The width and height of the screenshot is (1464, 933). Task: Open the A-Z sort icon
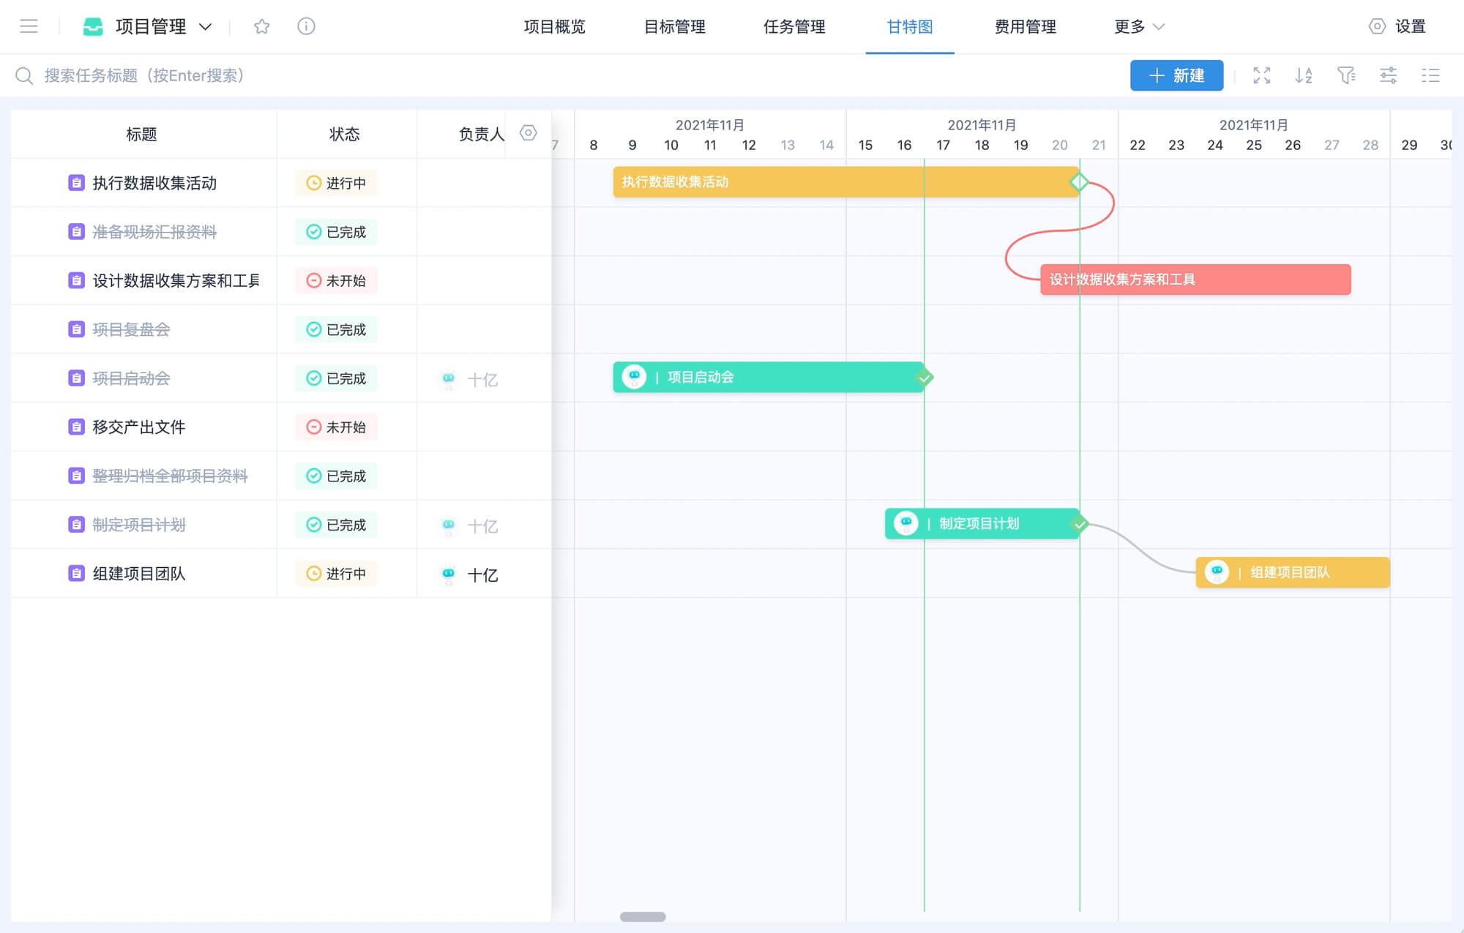(x=1303, y=75)
